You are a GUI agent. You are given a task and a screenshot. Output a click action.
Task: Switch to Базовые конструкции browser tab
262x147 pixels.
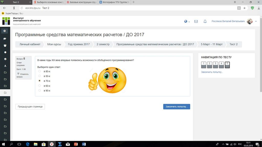[82, 2]
